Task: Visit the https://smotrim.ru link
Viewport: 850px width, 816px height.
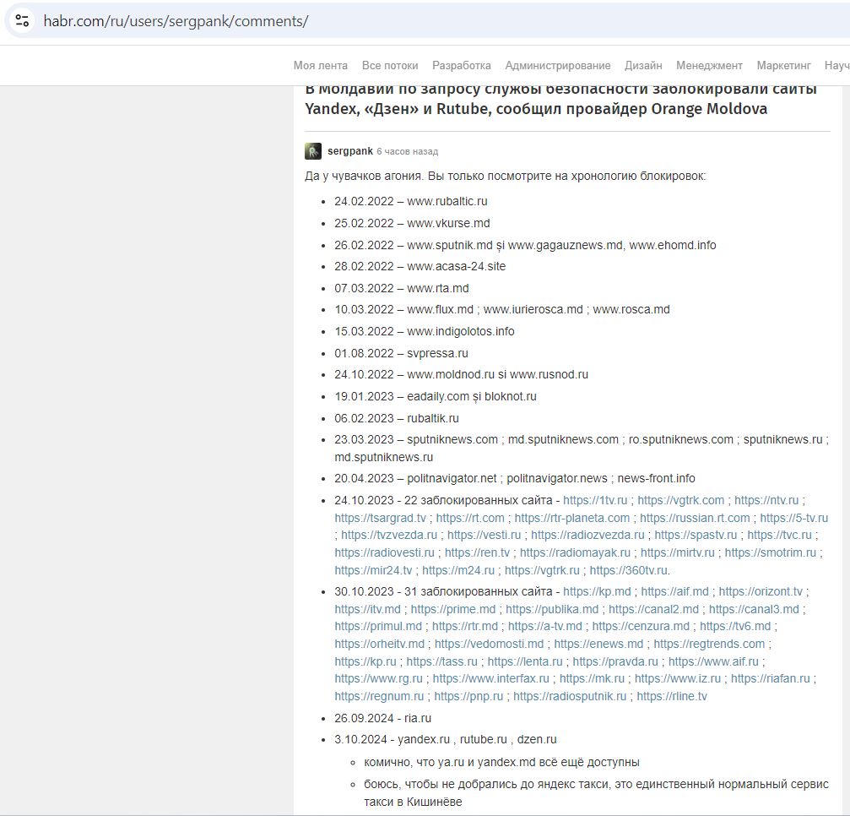Action: (770, 552)
